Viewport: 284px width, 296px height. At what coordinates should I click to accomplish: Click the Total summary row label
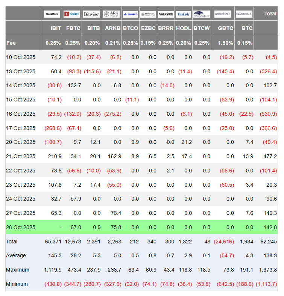click(x=12, y=242)
